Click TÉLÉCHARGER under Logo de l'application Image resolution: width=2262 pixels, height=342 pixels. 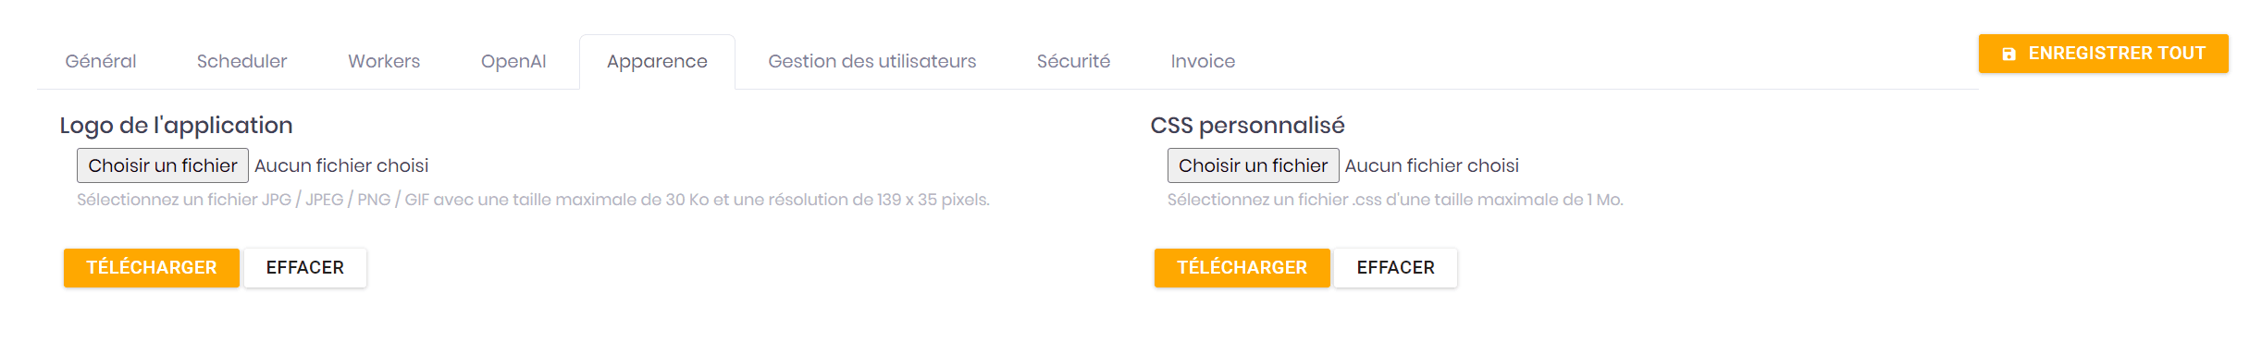click(x=152, y=268)
